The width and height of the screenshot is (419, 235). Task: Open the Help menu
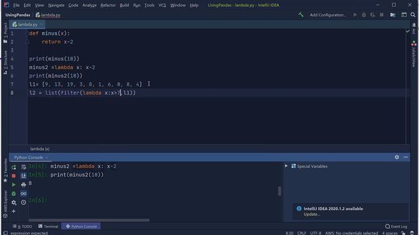(x=194, y=5)
